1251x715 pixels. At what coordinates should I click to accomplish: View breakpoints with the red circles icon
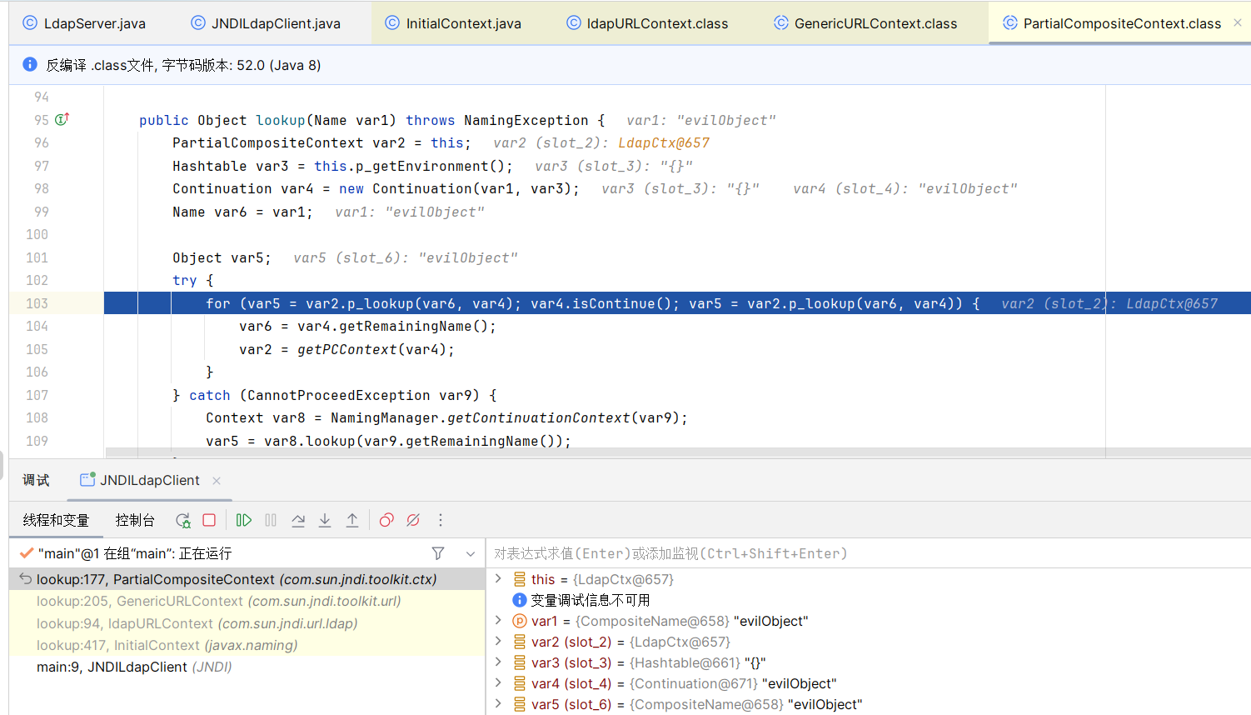click(x=386, y=520)
